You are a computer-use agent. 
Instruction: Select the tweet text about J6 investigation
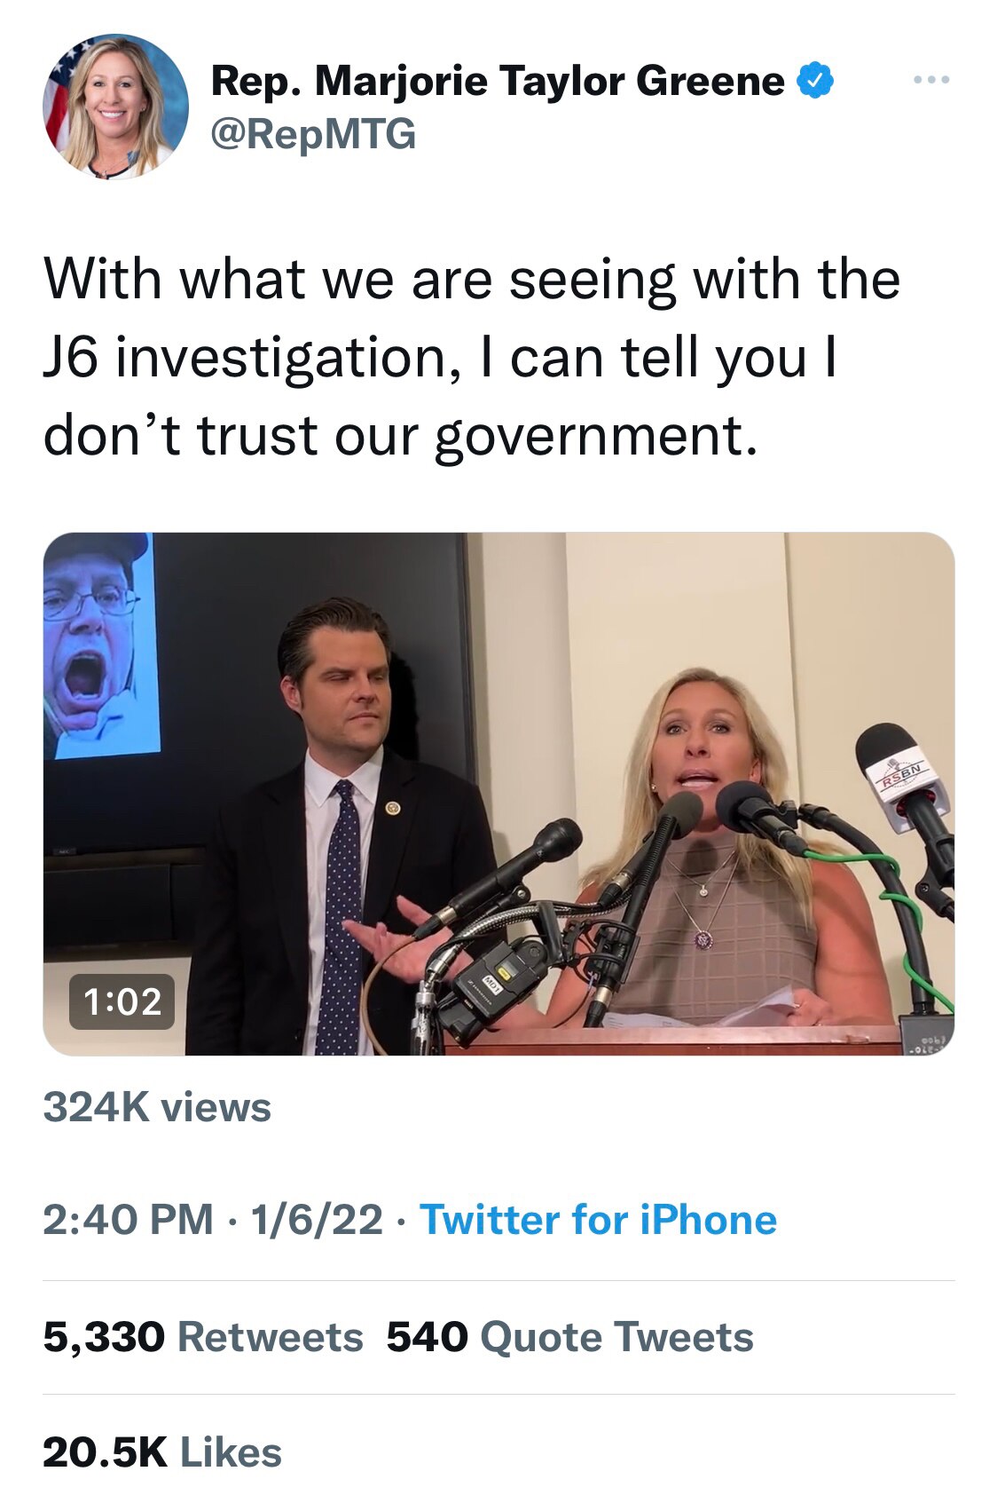(470, 357)
